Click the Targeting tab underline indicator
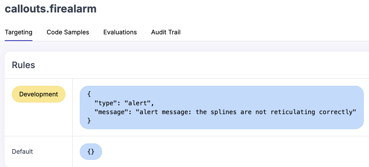This screenshot has width=369, height=167. [x=18, y=40]
